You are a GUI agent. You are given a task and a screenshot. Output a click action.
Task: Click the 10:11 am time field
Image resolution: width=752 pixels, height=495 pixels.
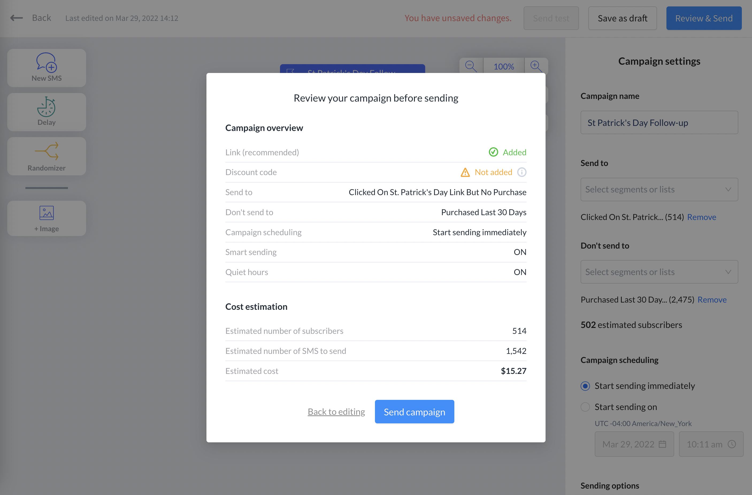click(711, 444)
